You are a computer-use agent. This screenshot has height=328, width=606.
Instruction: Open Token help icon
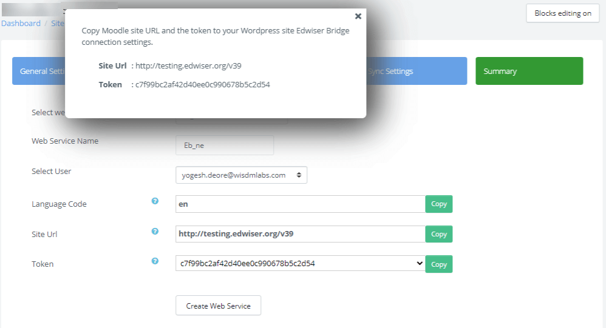point(155,261)
